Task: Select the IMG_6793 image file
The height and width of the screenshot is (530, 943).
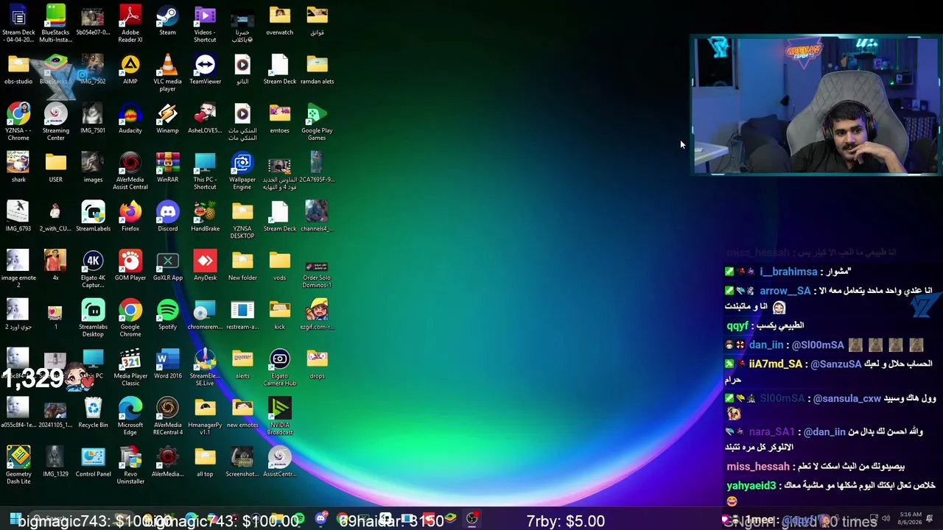Action: [x=18, y=216]
